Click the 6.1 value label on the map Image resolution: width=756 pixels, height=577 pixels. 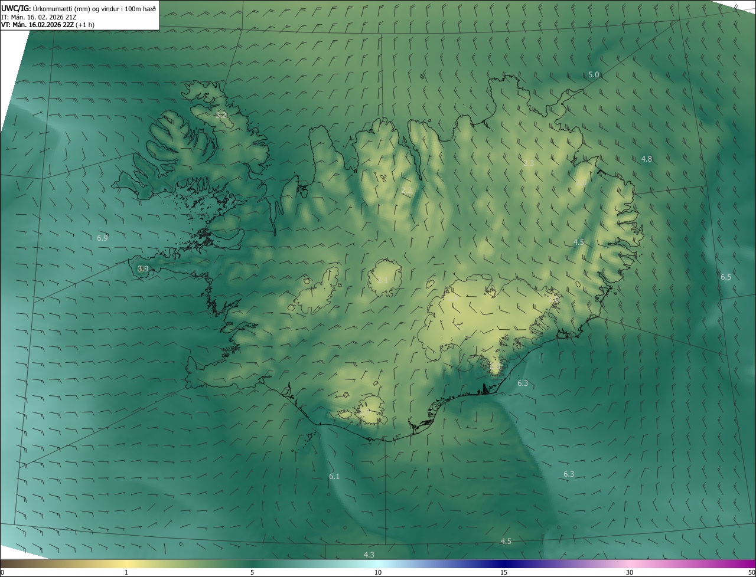coord(334,477)
